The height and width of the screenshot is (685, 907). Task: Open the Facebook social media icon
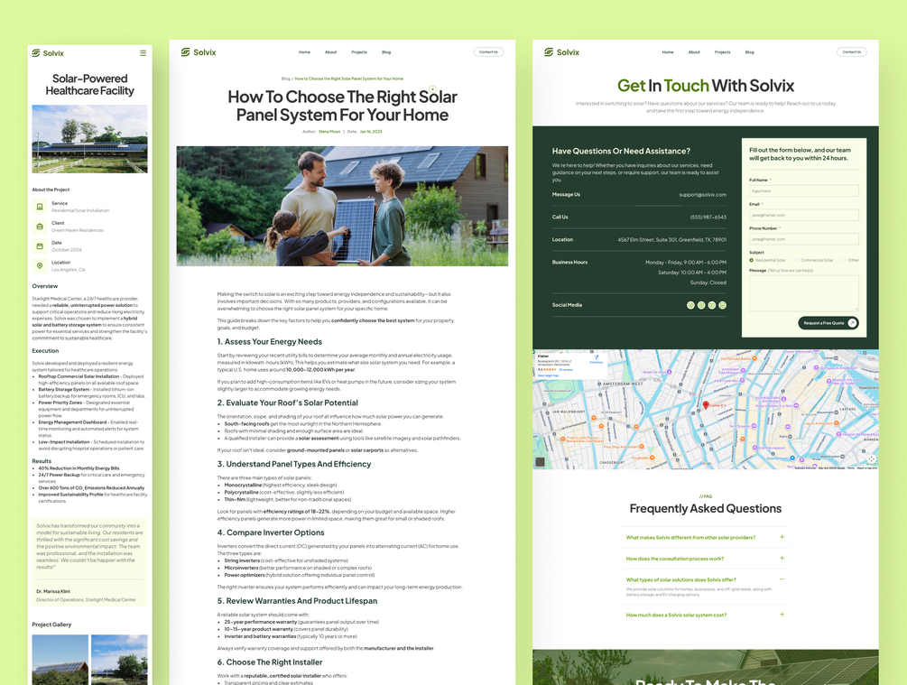coord(690,305)
